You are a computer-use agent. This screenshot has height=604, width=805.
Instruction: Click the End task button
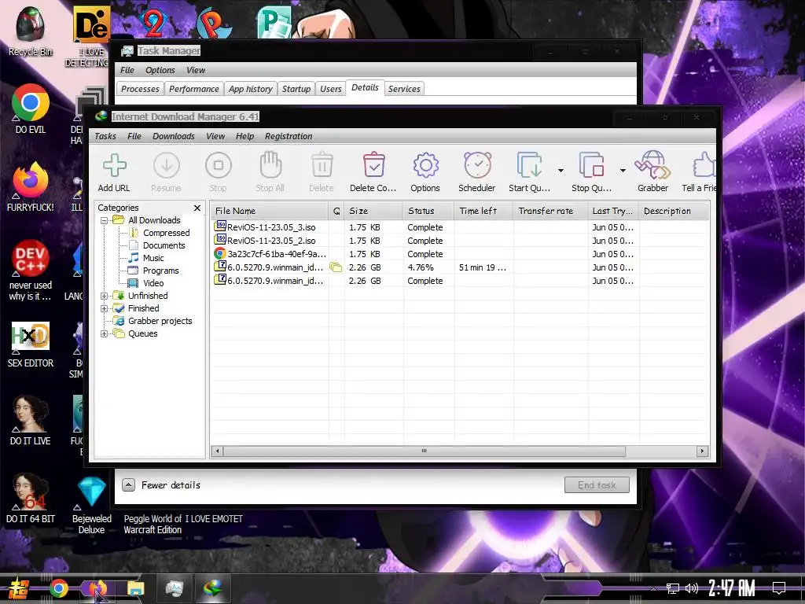[x=597, y=484]
